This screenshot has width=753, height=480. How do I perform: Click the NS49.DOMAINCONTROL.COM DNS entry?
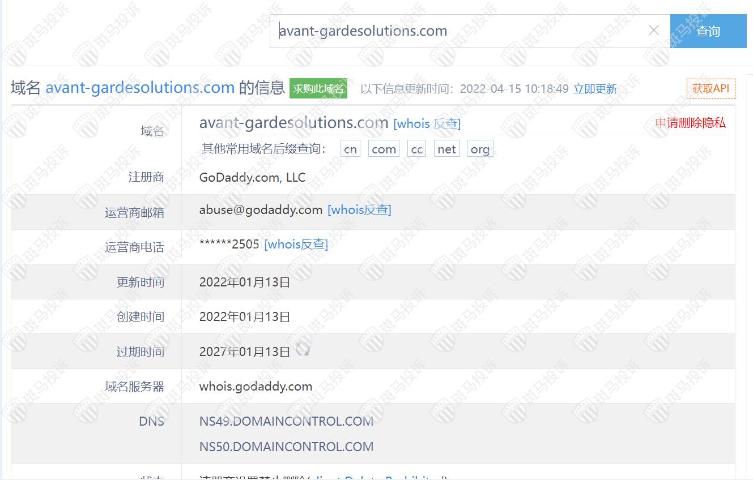pyautogui.click(x=286, y=421)
